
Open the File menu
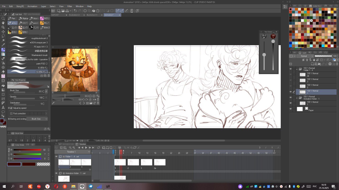(x=4, y=6)
